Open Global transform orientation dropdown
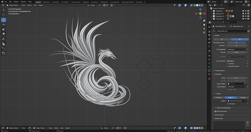The image size is (251, 132). pyautogui.click(x=92, y=5)
